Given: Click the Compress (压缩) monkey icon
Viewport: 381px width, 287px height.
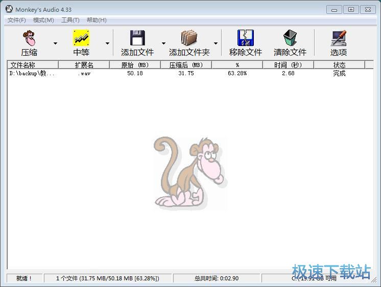Looking at the screenshot, I should 29,38.
